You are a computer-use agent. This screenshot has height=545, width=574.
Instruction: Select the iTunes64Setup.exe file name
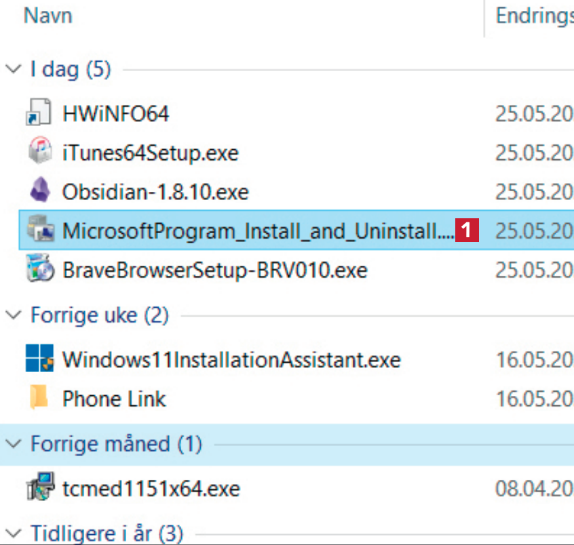150,153
